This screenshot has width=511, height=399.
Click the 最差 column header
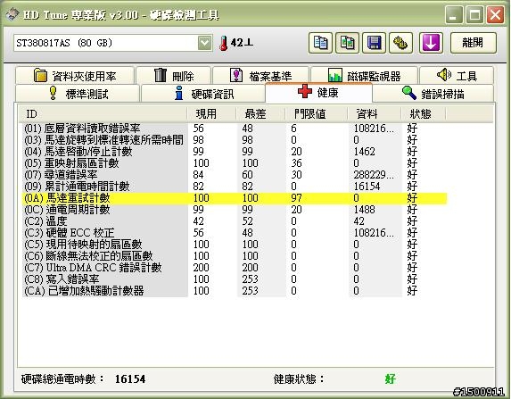coord(260,114)
